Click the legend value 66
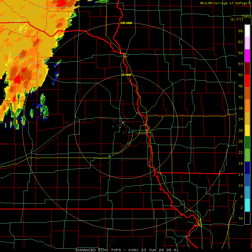The width and height of the screenshot is (252, 252). [241, 31]
